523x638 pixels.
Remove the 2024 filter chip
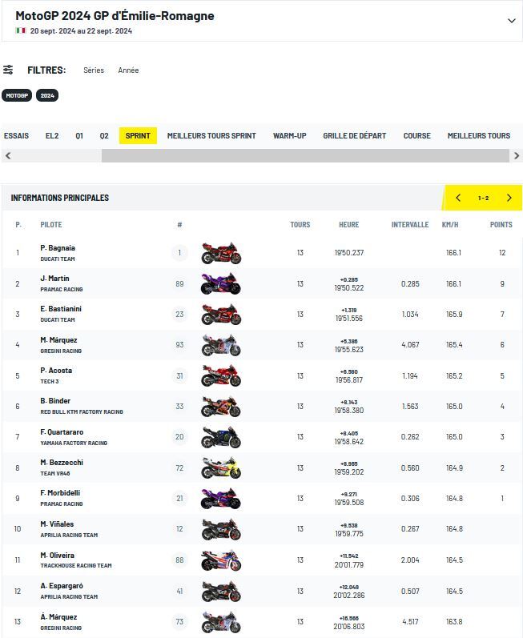click(47, 95)
